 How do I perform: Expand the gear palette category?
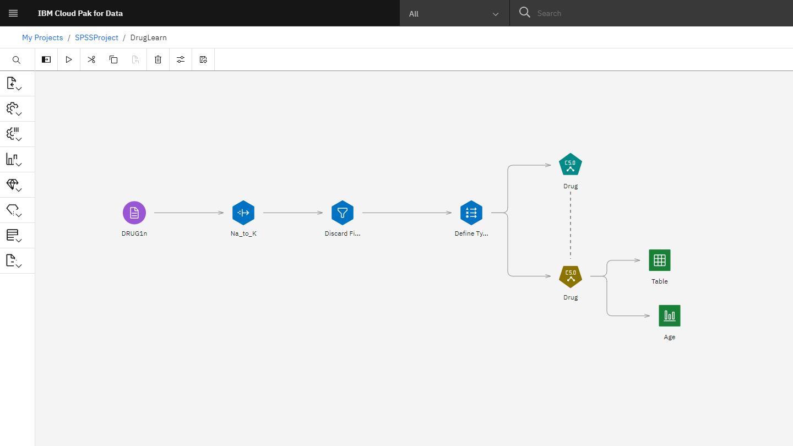click(14, 109)
